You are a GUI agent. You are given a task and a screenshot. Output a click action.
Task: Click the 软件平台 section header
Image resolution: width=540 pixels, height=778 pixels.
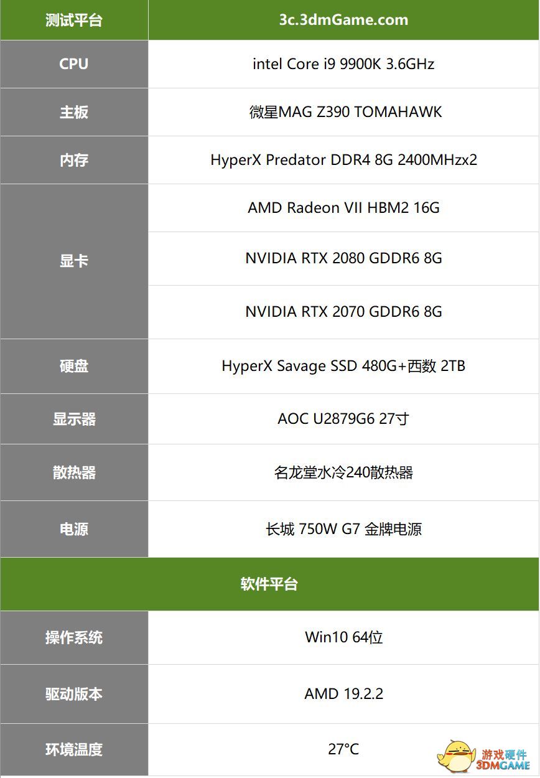269,584
